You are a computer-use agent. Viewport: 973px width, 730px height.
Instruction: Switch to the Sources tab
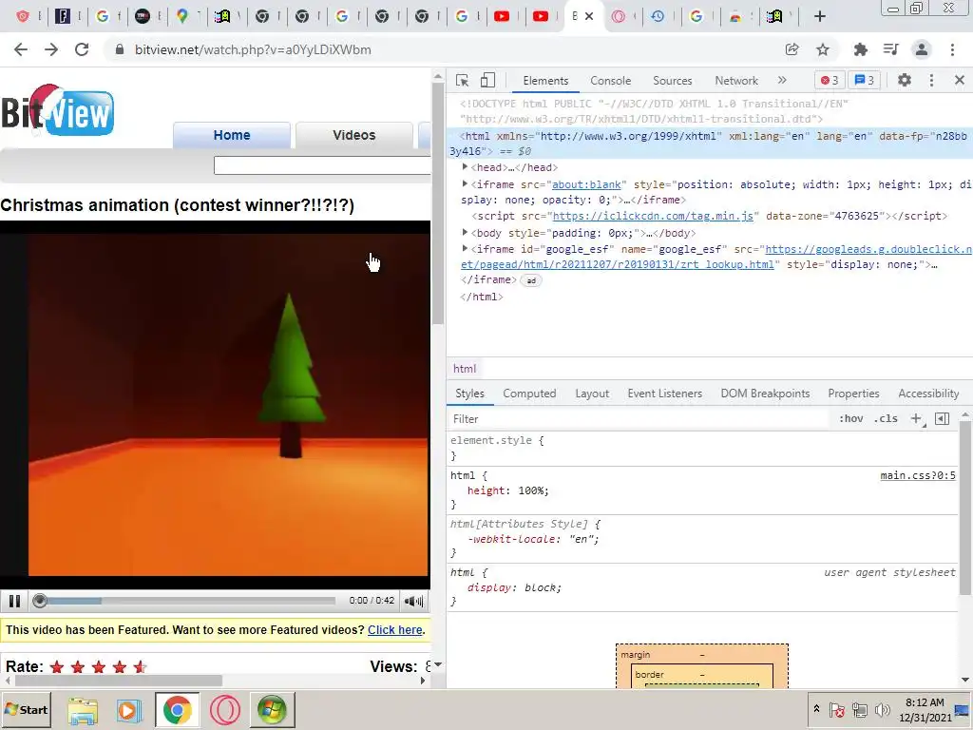(x=672, y=81)
